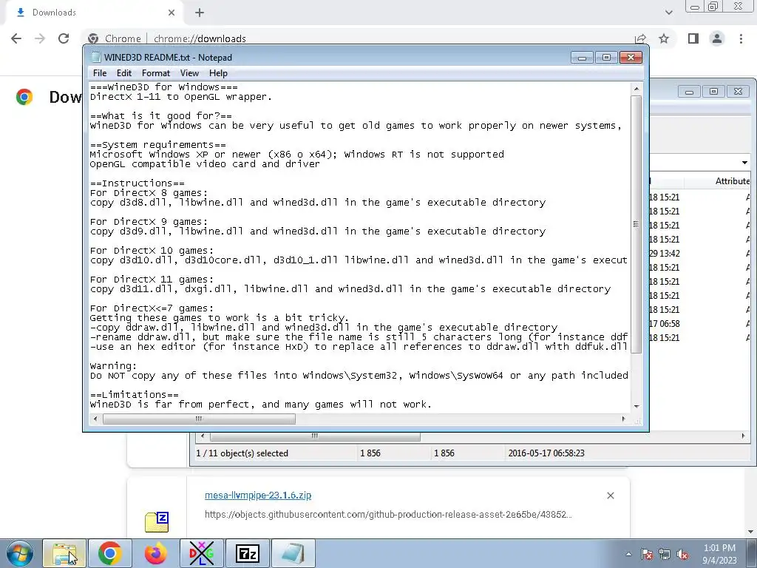Click Notepad horizontal scrollbar left arrow
Image resolution: width=757 pixels, height=568 pixels.
pyautogui.click(x=95, y=419)
